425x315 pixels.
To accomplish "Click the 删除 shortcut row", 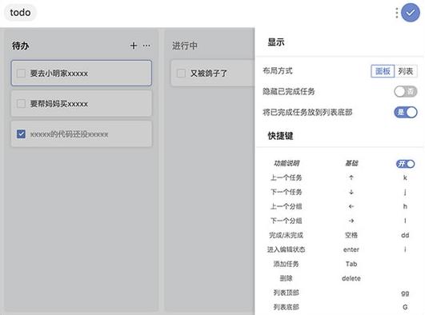I will pyautogui.click(x=340, y=278).
